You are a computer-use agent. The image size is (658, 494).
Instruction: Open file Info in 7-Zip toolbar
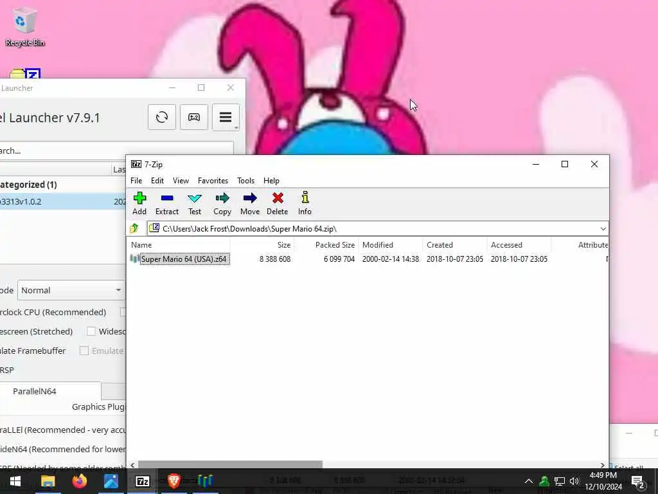click(305, 204)
